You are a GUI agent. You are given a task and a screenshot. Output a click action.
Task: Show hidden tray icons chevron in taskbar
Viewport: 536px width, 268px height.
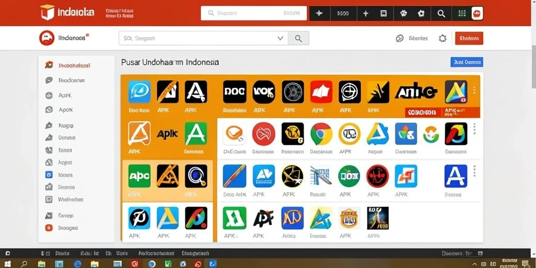click(x=474, y=264)
